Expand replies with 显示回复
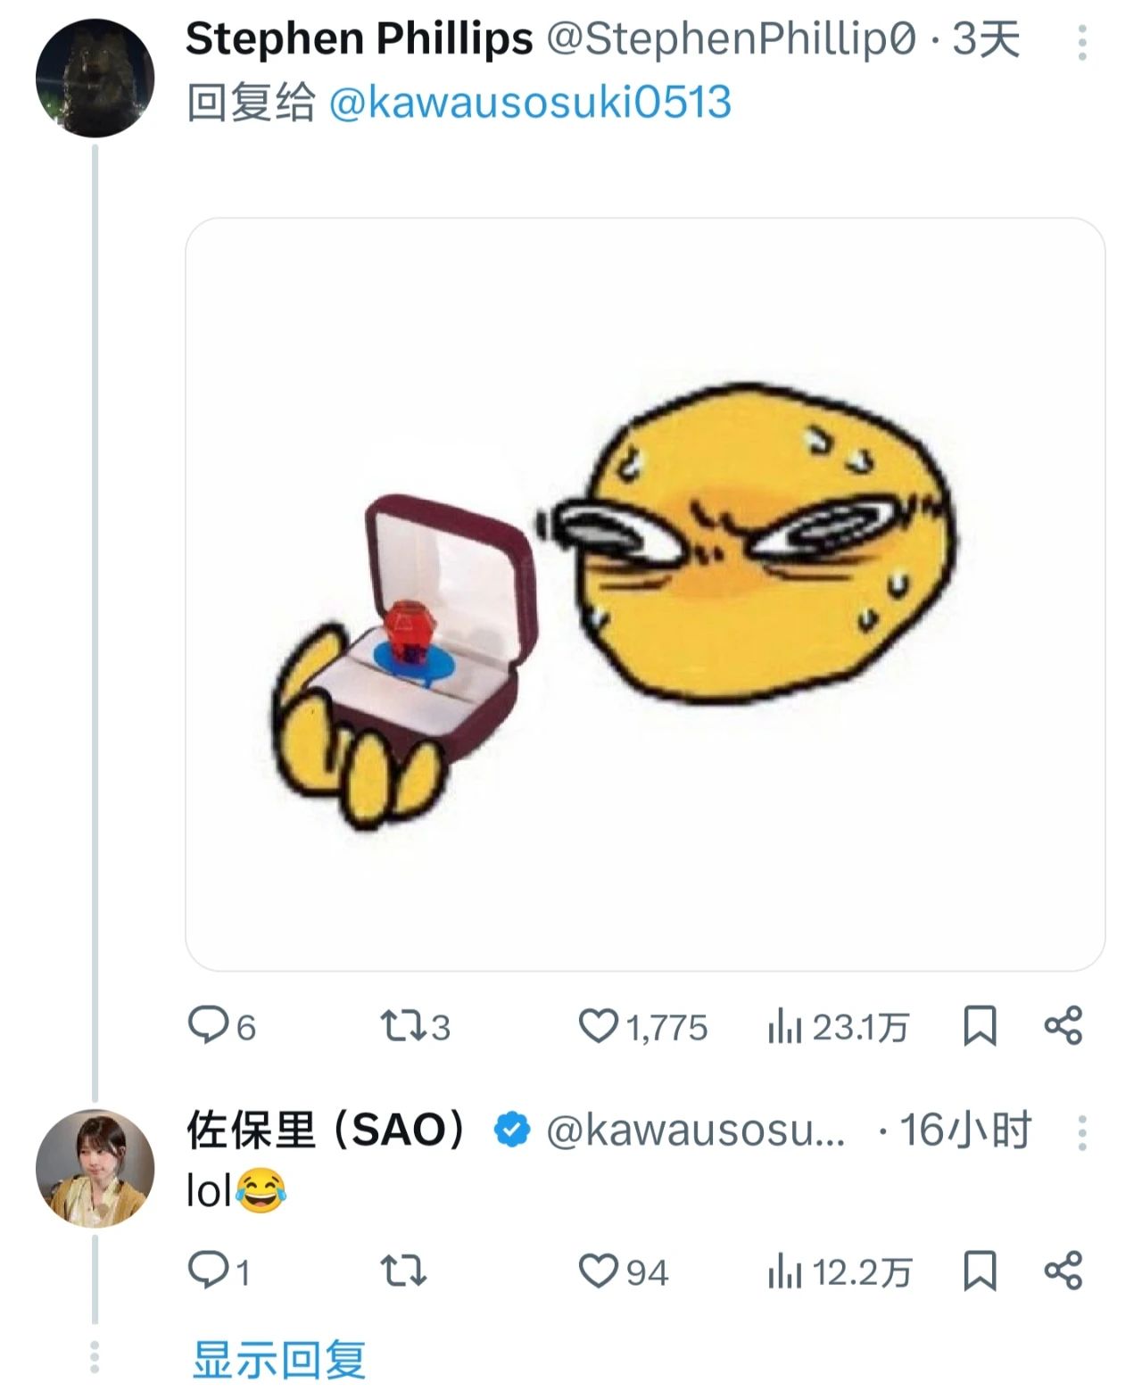The image size is (1142, 1391). [x=279, y=1359]
